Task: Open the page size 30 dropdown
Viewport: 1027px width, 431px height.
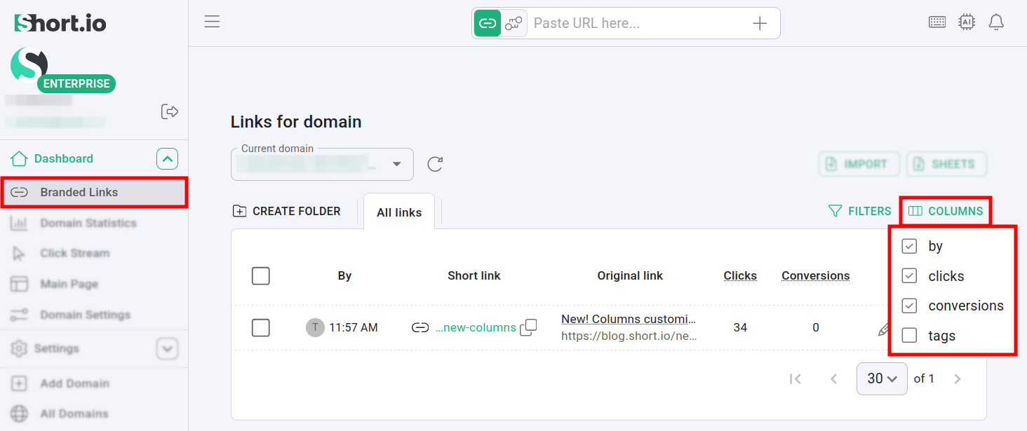Action: 882,378
